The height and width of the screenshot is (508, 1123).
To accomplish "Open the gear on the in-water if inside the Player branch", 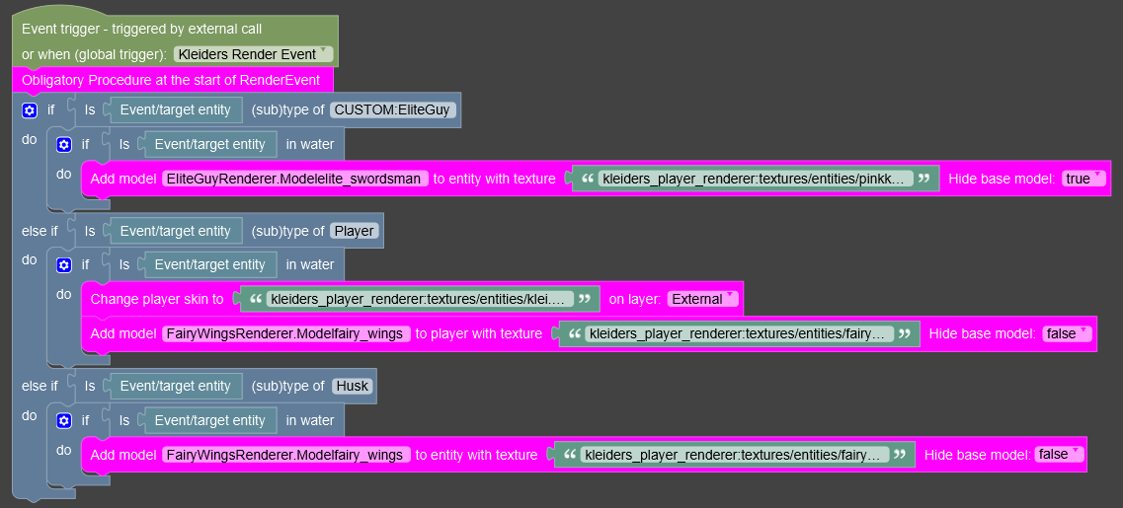I will (x=64, y=264).
